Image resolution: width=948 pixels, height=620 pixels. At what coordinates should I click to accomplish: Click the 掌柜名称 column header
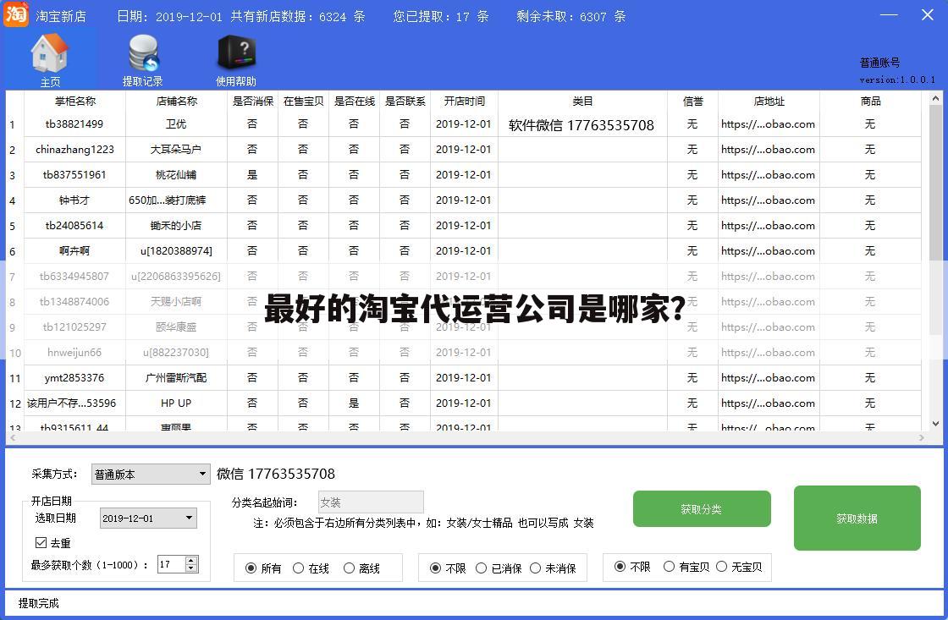pyautogui.click(x=74, y=102)
